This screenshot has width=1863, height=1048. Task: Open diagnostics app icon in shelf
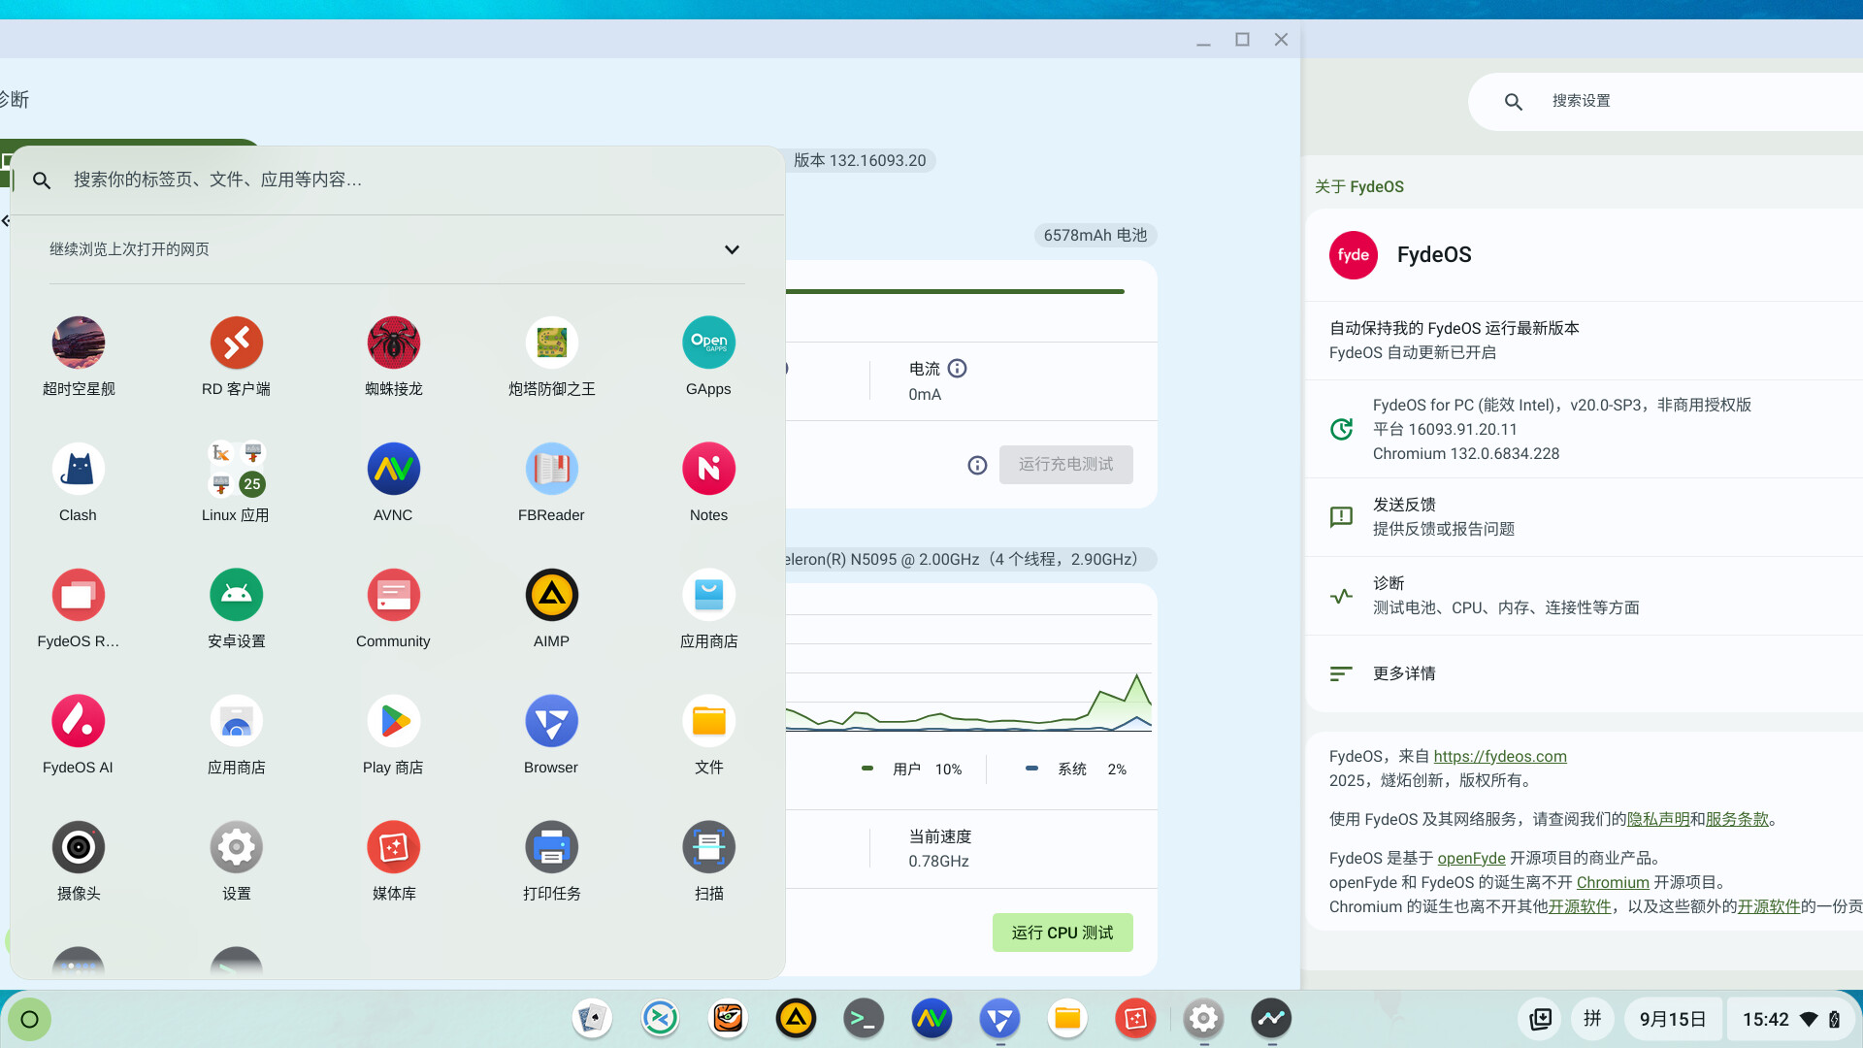coord(1271,1019)
